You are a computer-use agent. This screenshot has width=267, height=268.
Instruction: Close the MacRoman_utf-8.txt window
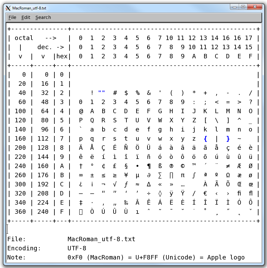click(255, 7)
